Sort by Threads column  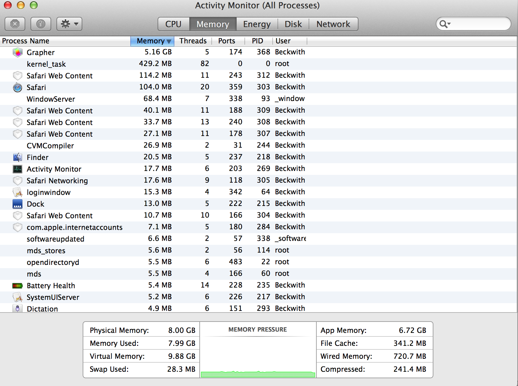(x=193, y=41)
